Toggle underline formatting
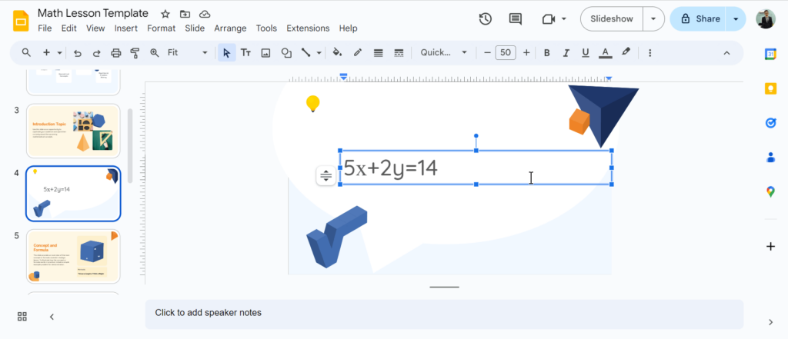The height and width of the screenshot is (339, 788). (x=586, y=53)
